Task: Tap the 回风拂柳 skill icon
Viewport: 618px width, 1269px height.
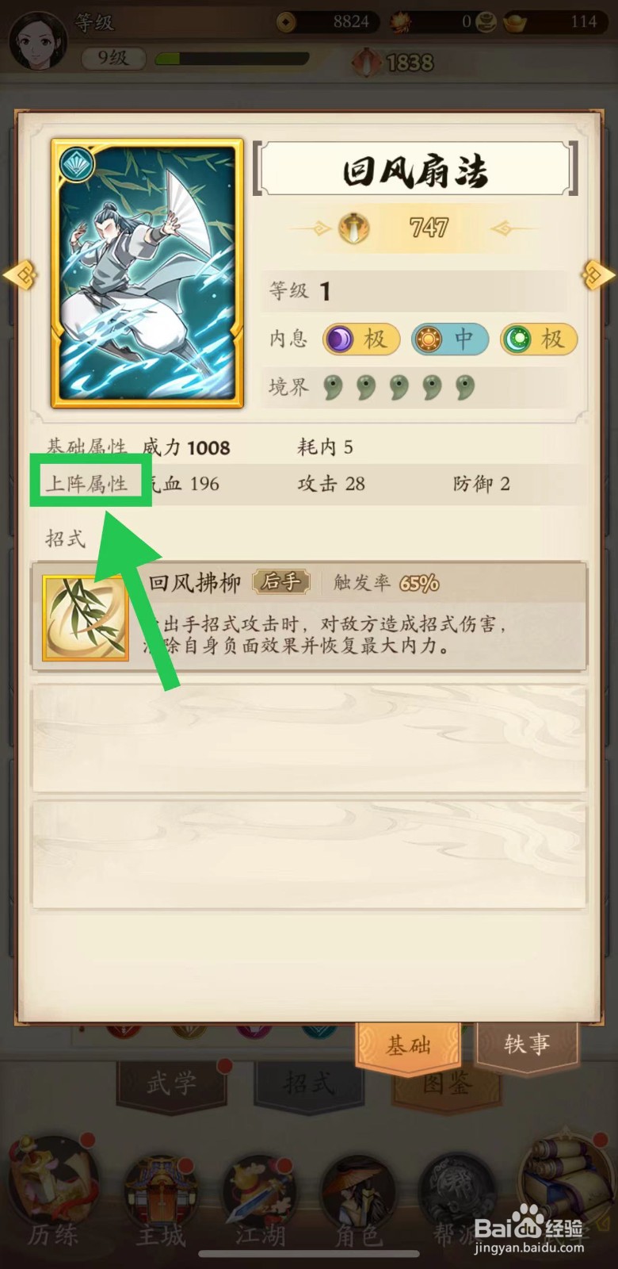Action: click(86, 619)
